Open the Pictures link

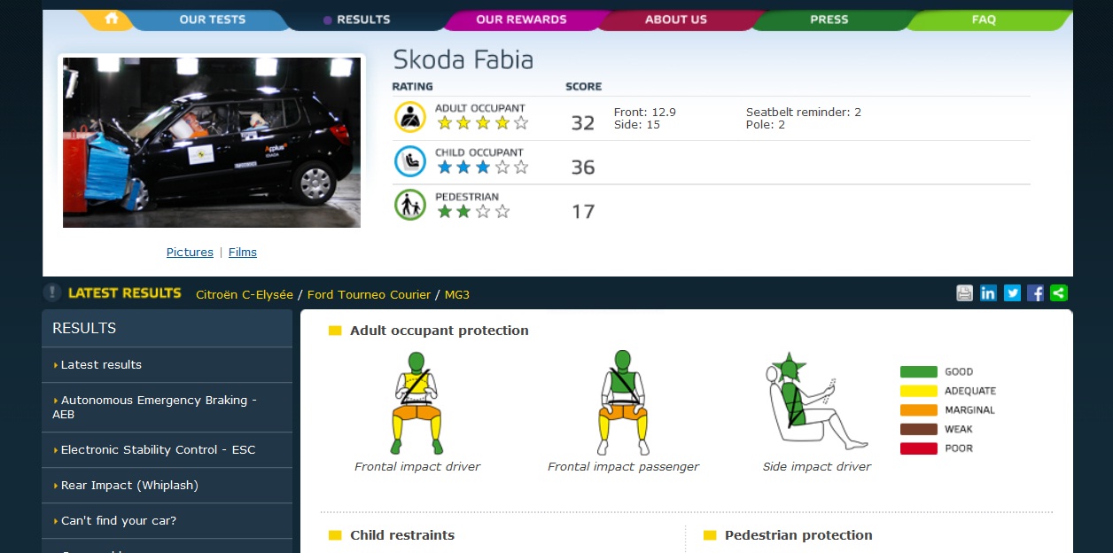point(190,253)
